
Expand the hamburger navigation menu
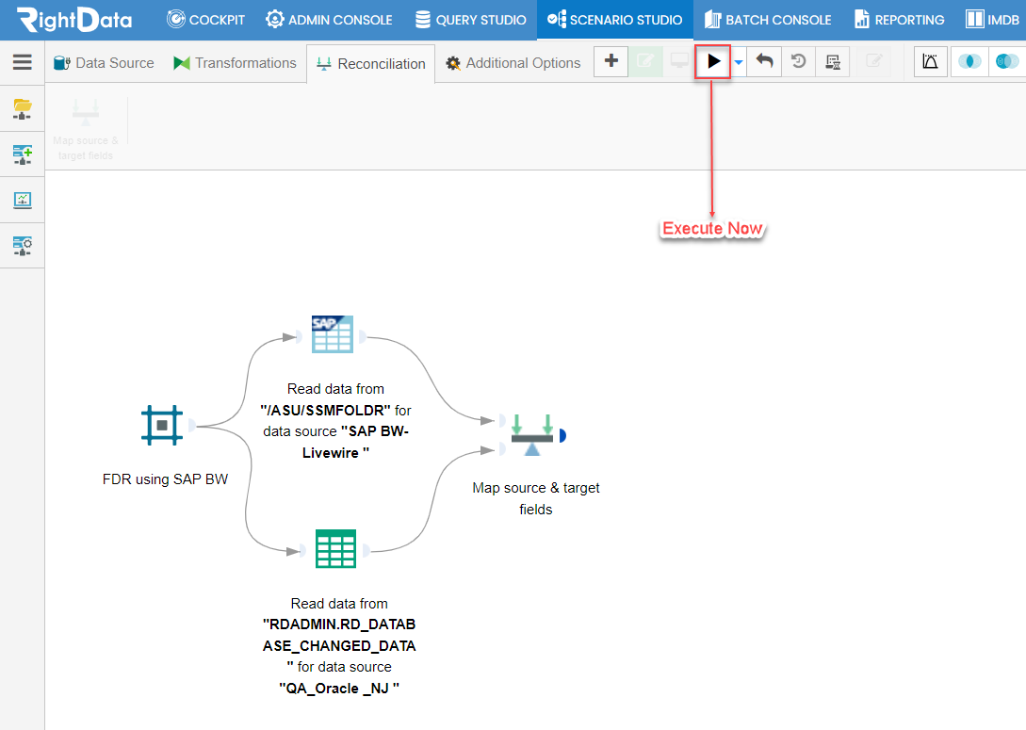[x=23, y=62]
